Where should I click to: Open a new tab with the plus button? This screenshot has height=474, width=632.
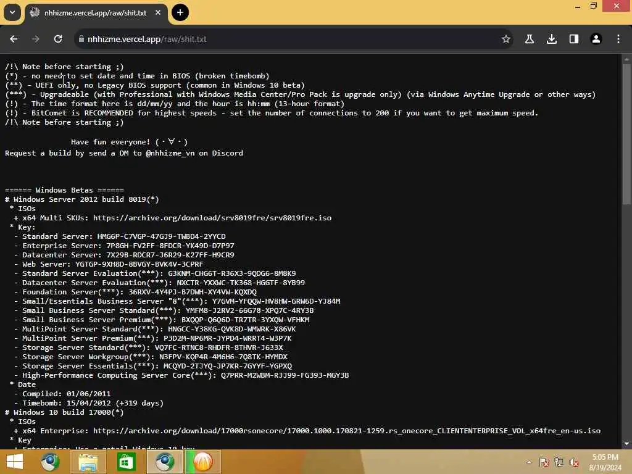point(180,12)
